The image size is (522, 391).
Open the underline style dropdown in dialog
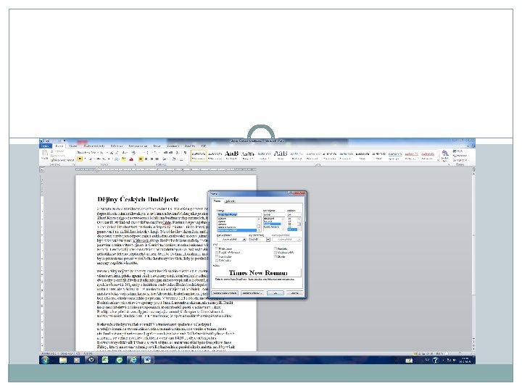(268, 240)
